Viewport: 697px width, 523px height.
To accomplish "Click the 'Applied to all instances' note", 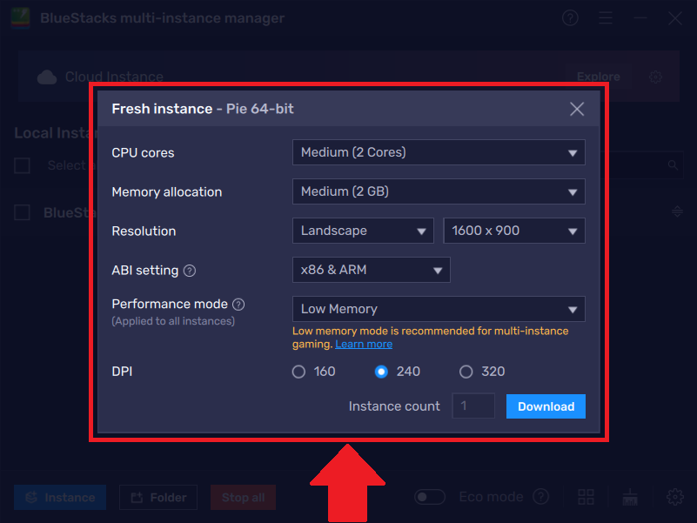I will coord(173,321).
